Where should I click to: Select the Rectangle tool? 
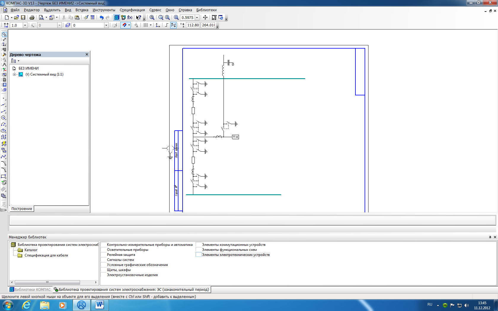click(x=4, y=177)
